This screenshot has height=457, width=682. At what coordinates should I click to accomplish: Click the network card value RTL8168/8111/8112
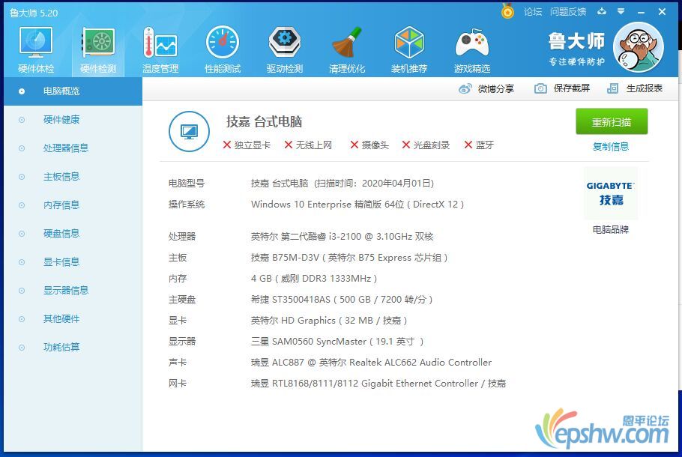[x=378, y=384]
